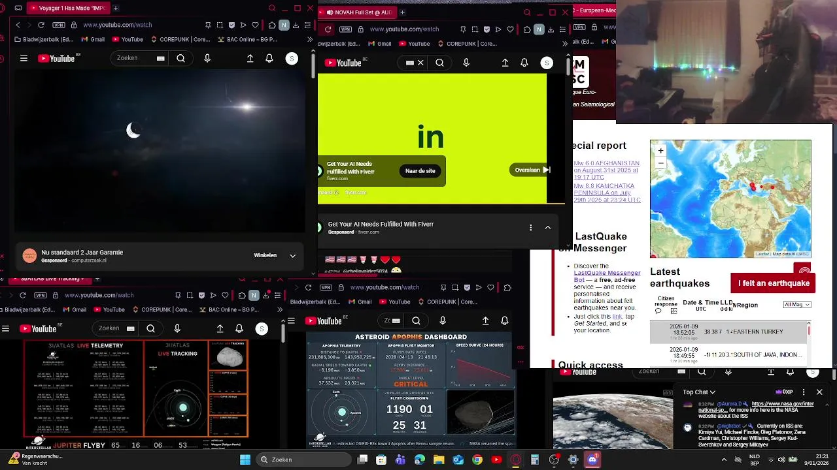Reload the Voyager 1 YouTube page

click(x=41, y=25)
